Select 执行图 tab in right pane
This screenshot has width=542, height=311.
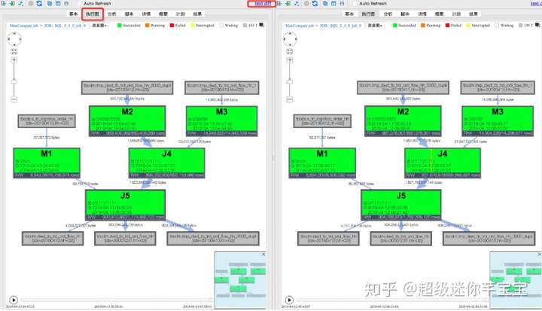pos(368,14)
